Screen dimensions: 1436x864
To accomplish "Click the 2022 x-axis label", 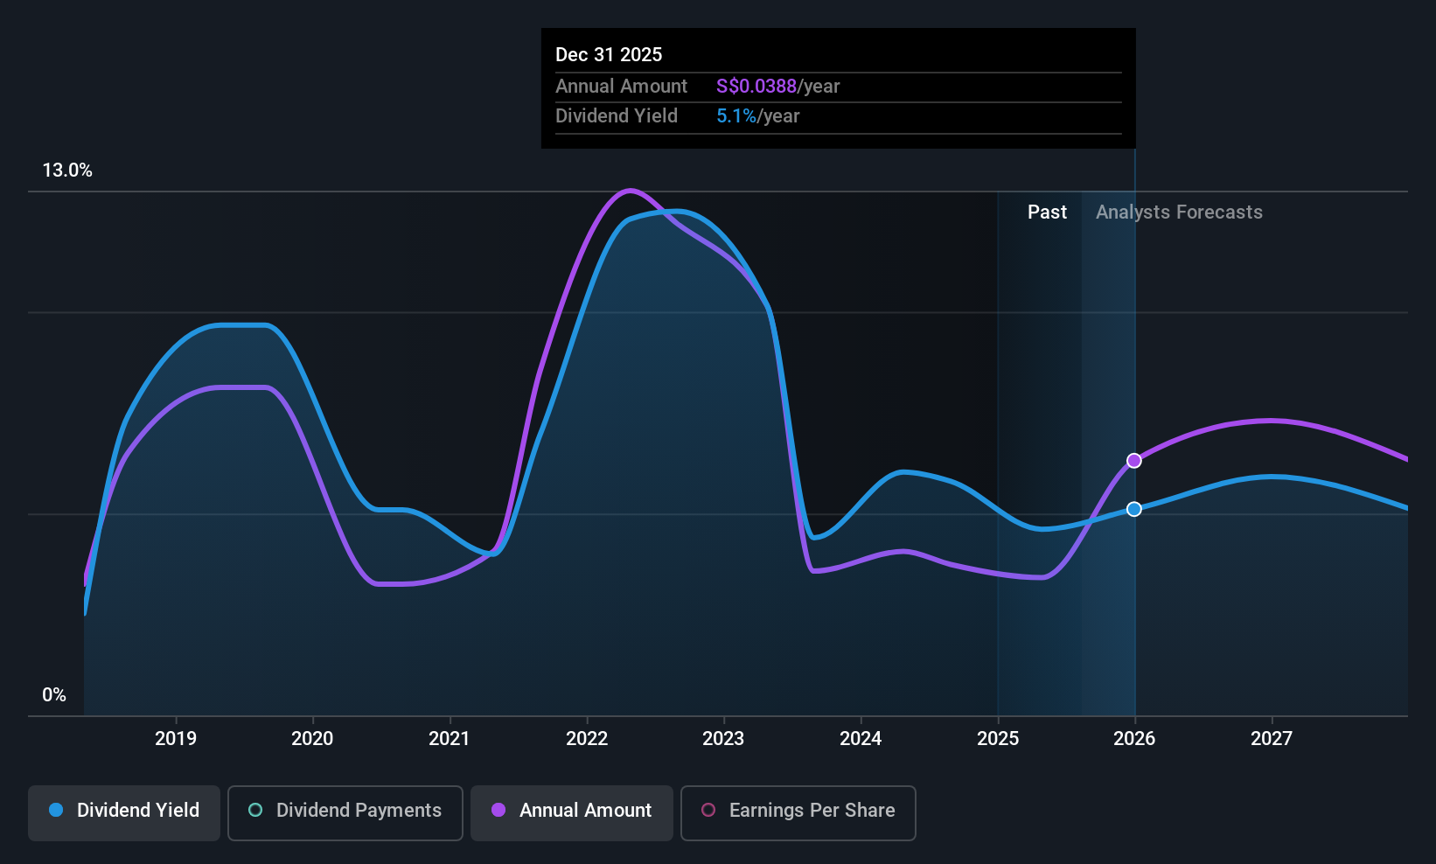I will (x=587, y=738).
